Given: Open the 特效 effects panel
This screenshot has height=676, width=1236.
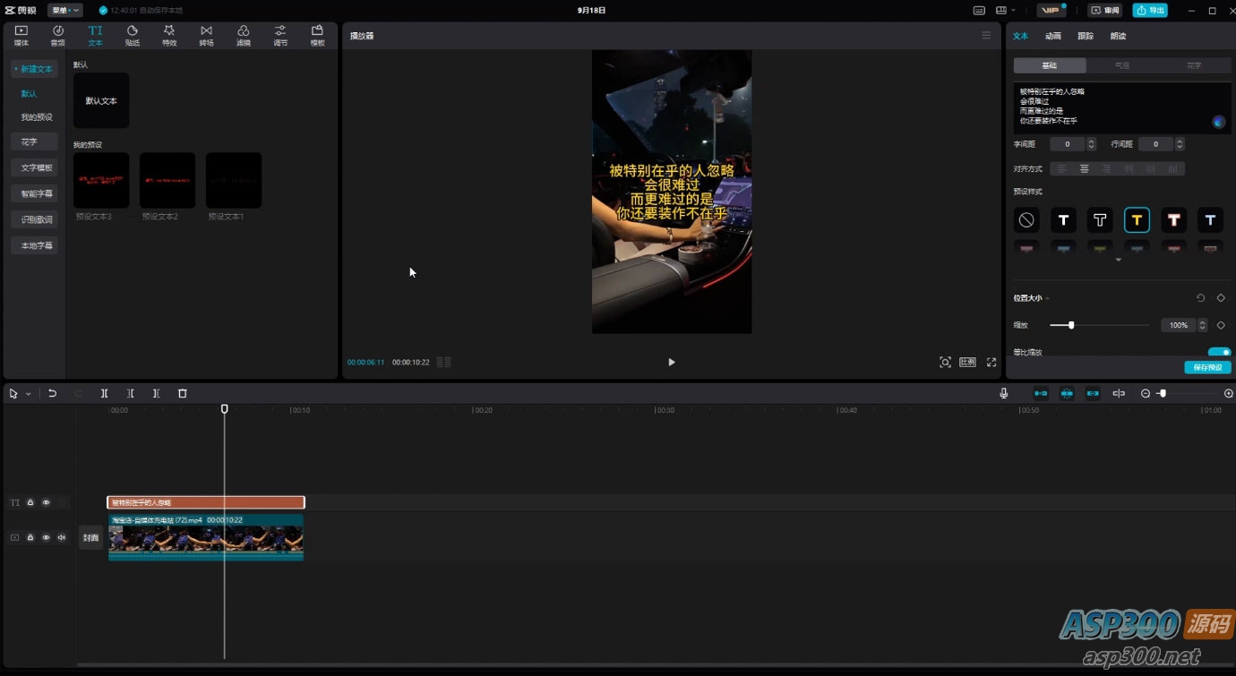Looking at the screenshot, I should tap(169, 35).
